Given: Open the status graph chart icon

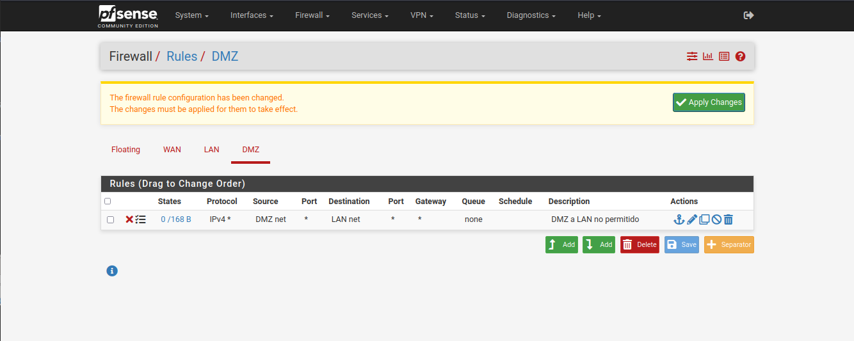Looking at the screenshot, I should pos(708,56).
